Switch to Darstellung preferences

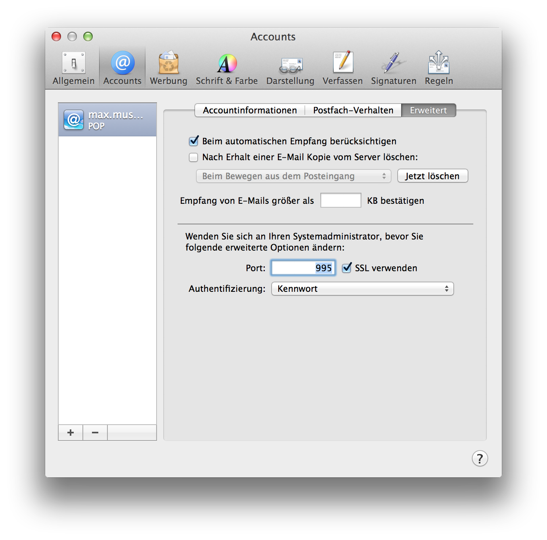290,68
